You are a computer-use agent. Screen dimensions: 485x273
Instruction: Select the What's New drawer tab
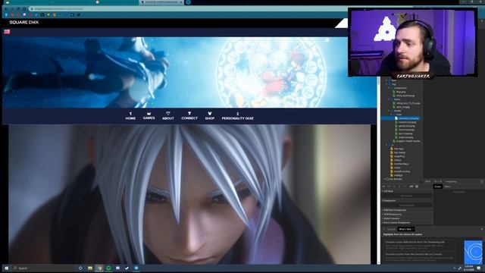click(x=405, y=229)
